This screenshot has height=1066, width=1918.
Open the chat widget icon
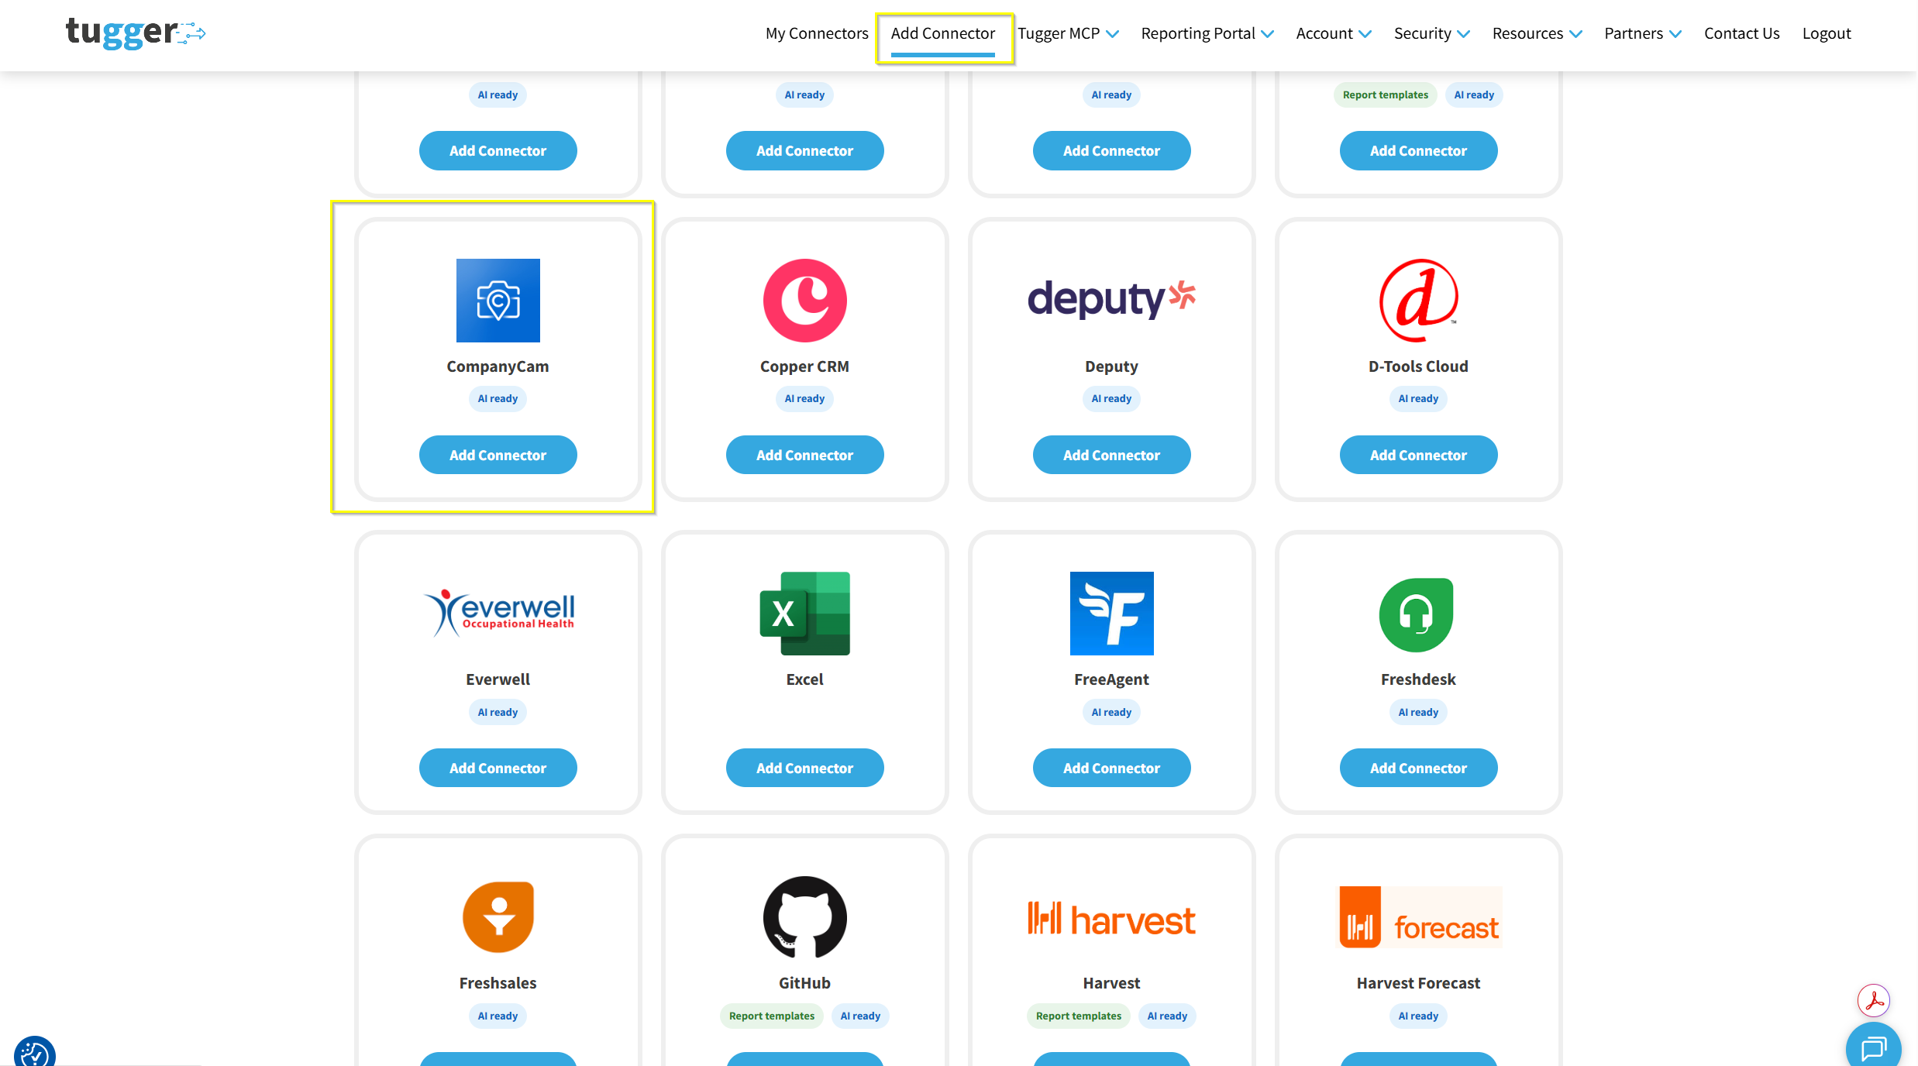point(1874,1047)
